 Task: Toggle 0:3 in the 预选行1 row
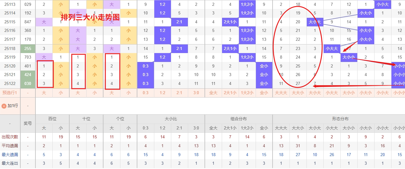(145, 93)
